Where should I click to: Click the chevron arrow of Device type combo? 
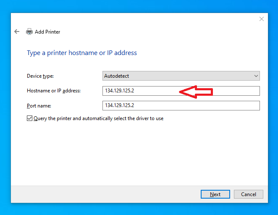coord(256,76)
